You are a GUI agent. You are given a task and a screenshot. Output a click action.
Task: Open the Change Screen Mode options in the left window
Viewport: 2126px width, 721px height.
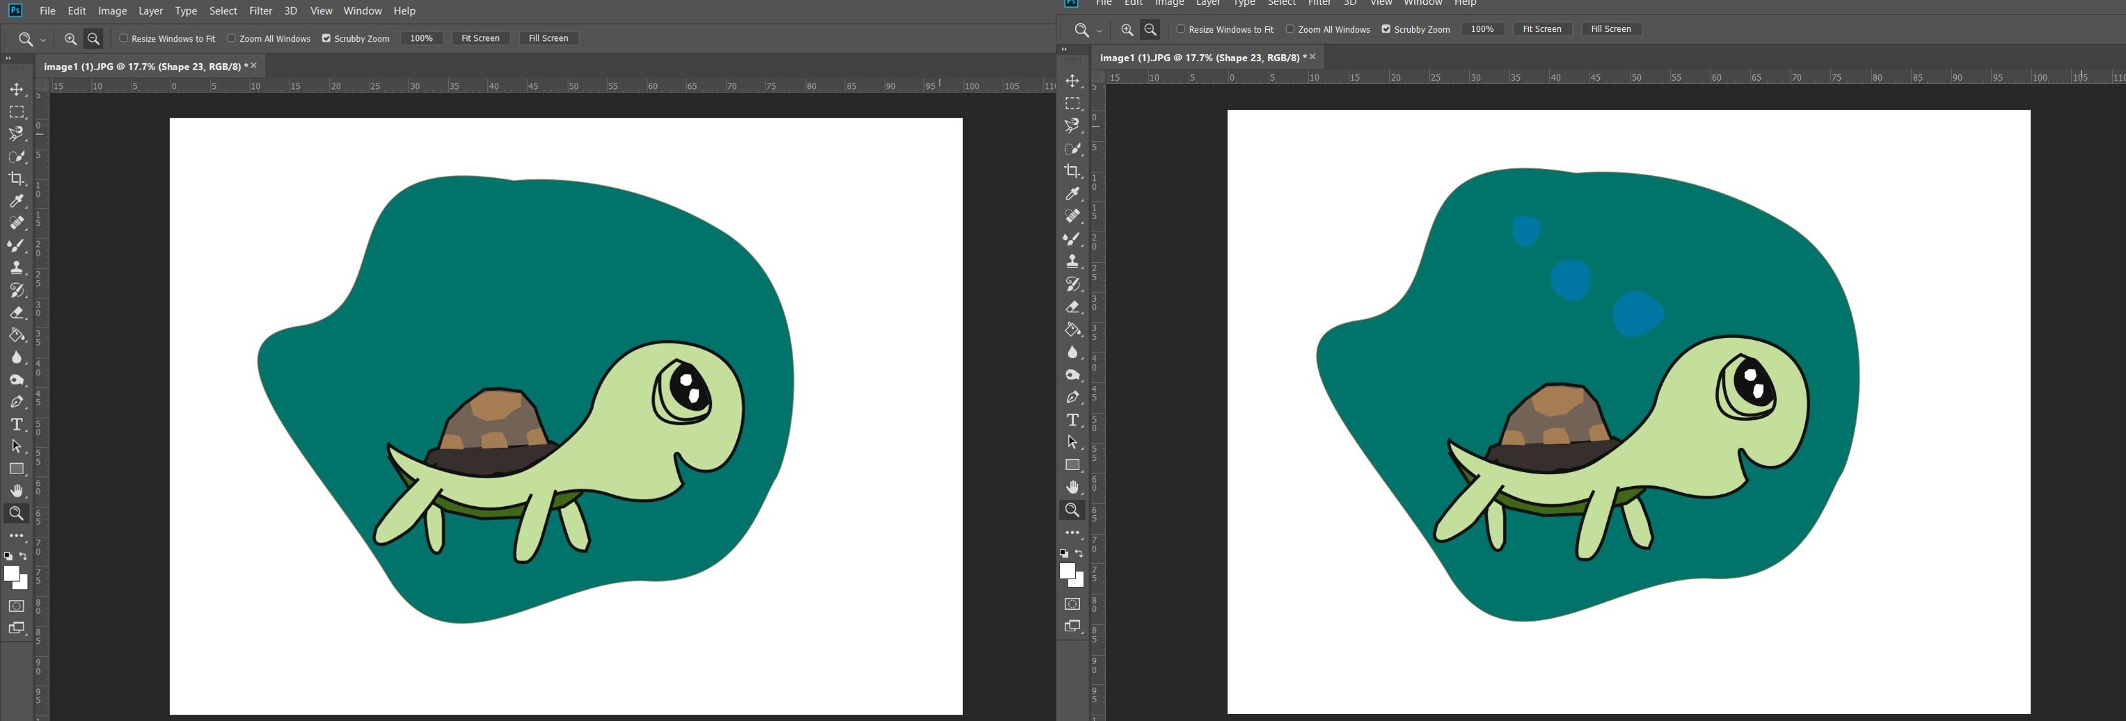[x=17, y=628]
